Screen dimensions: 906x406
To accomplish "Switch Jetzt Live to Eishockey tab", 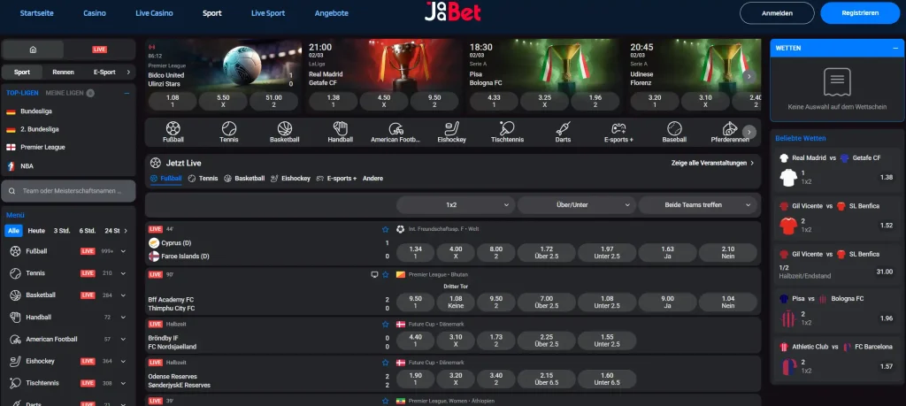I will click(290, 179).
